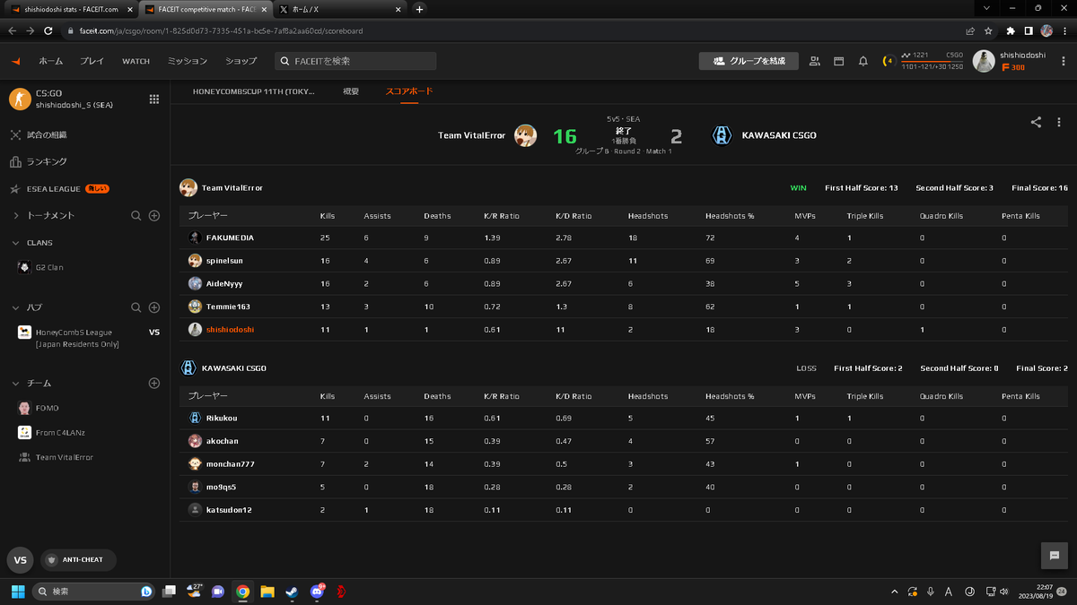Search hubs with the ハブ magnifier icon
Image resolution: width=1077 pixels, height=605 pixels.
(x=136, y=307)
